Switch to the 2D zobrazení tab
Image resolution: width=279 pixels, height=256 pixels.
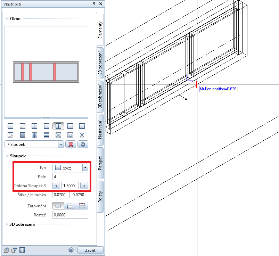(100, 63)
